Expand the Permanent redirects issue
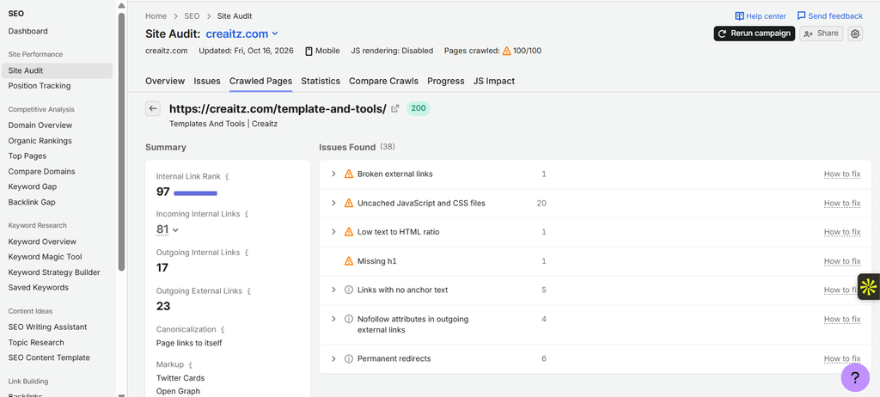 (x=333, y=359)
